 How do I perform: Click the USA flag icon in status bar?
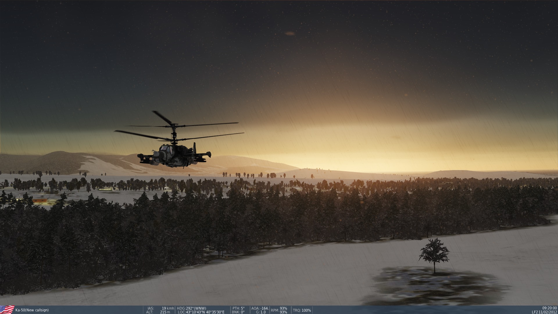click(7, 310)
